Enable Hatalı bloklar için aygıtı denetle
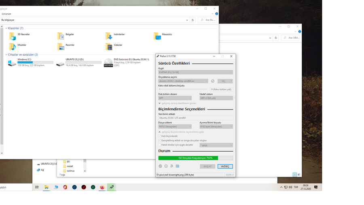The image size is (364, 205). coord(160,145)
